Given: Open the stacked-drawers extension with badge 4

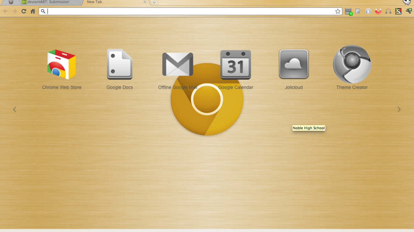Looking at the screenshot, I should point(348,12).
